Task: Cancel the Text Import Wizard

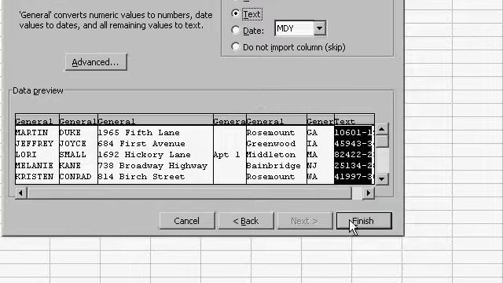Action: pos(187,221)
